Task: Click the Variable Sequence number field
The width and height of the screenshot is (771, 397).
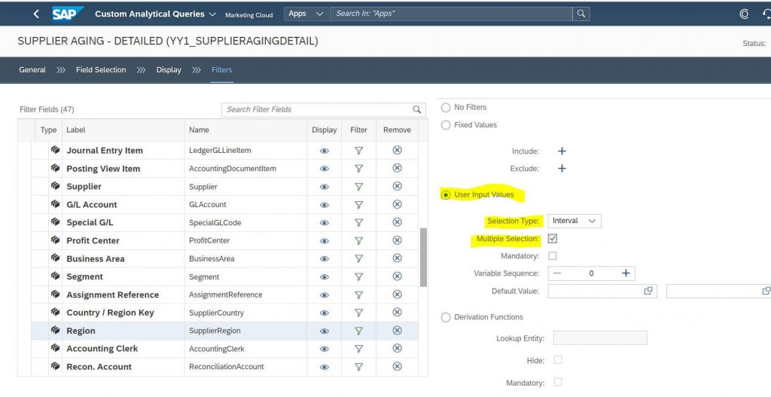Action: [x=592, y=273]
